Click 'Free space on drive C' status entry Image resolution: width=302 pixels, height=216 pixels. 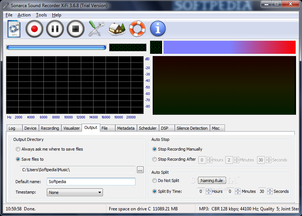click(143, 209)
